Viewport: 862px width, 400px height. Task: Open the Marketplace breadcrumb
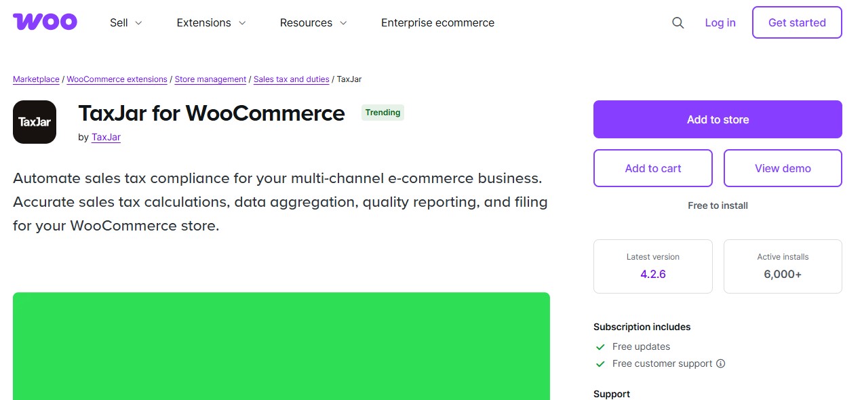35,79
